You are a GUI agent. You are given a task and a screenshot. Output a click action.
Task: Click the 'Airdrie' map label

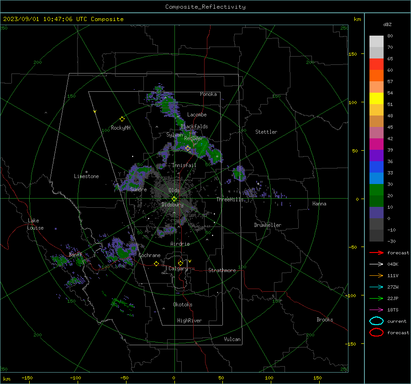180,244
